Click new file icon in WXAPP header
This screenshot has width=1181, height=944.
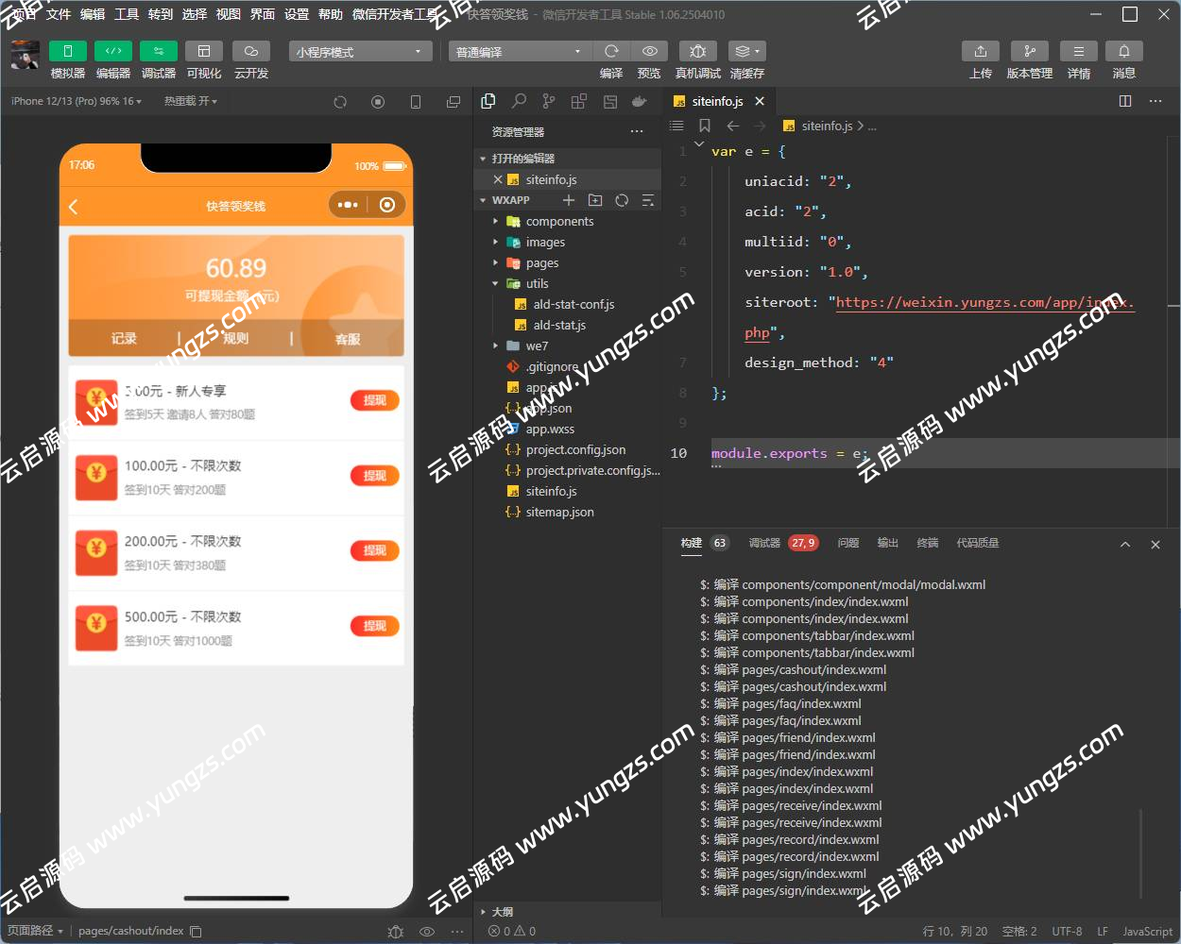(x=569, y=200)
